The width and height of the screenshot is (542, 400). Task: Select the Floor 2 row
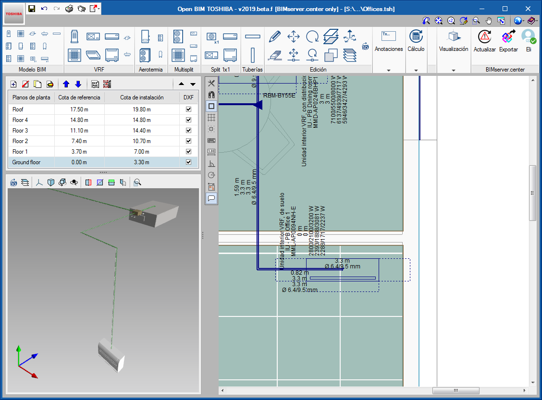[103, 141]
